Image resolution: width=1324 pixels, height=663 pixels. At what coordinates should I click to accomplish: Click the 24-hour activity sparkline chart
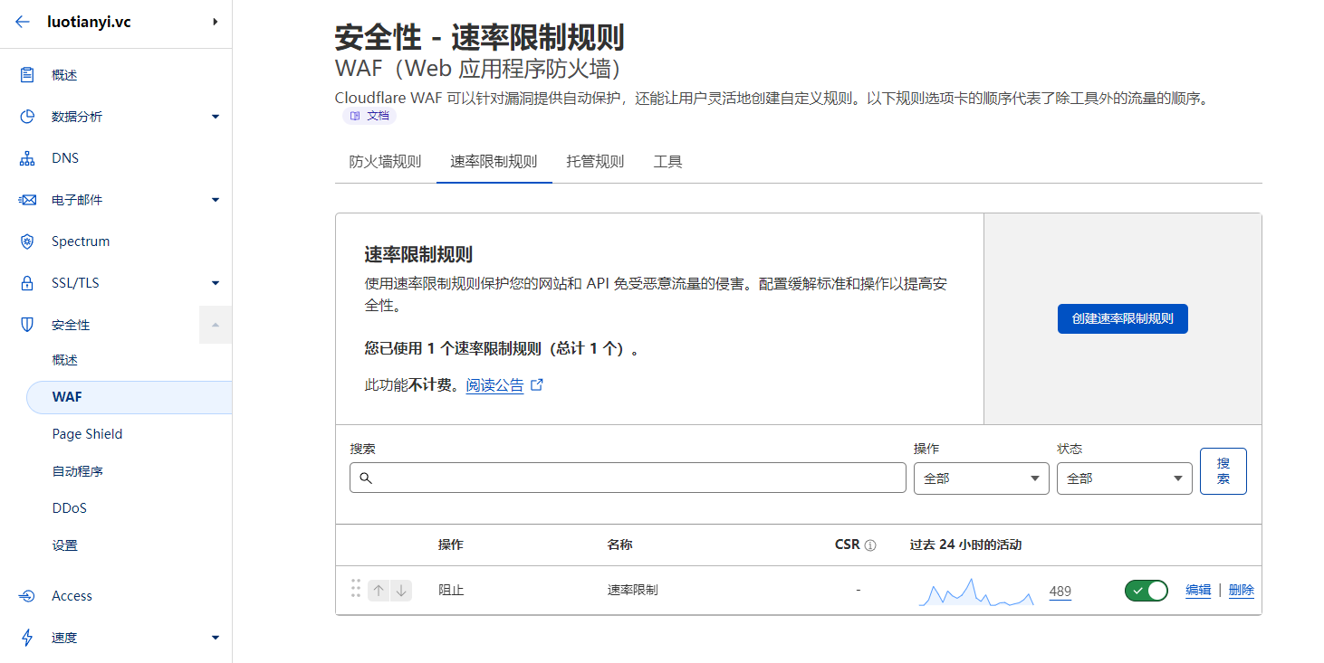[976, 592]
